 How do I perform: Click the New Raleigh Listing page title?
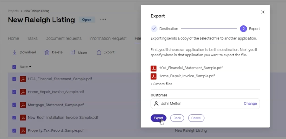click(41, 20)
